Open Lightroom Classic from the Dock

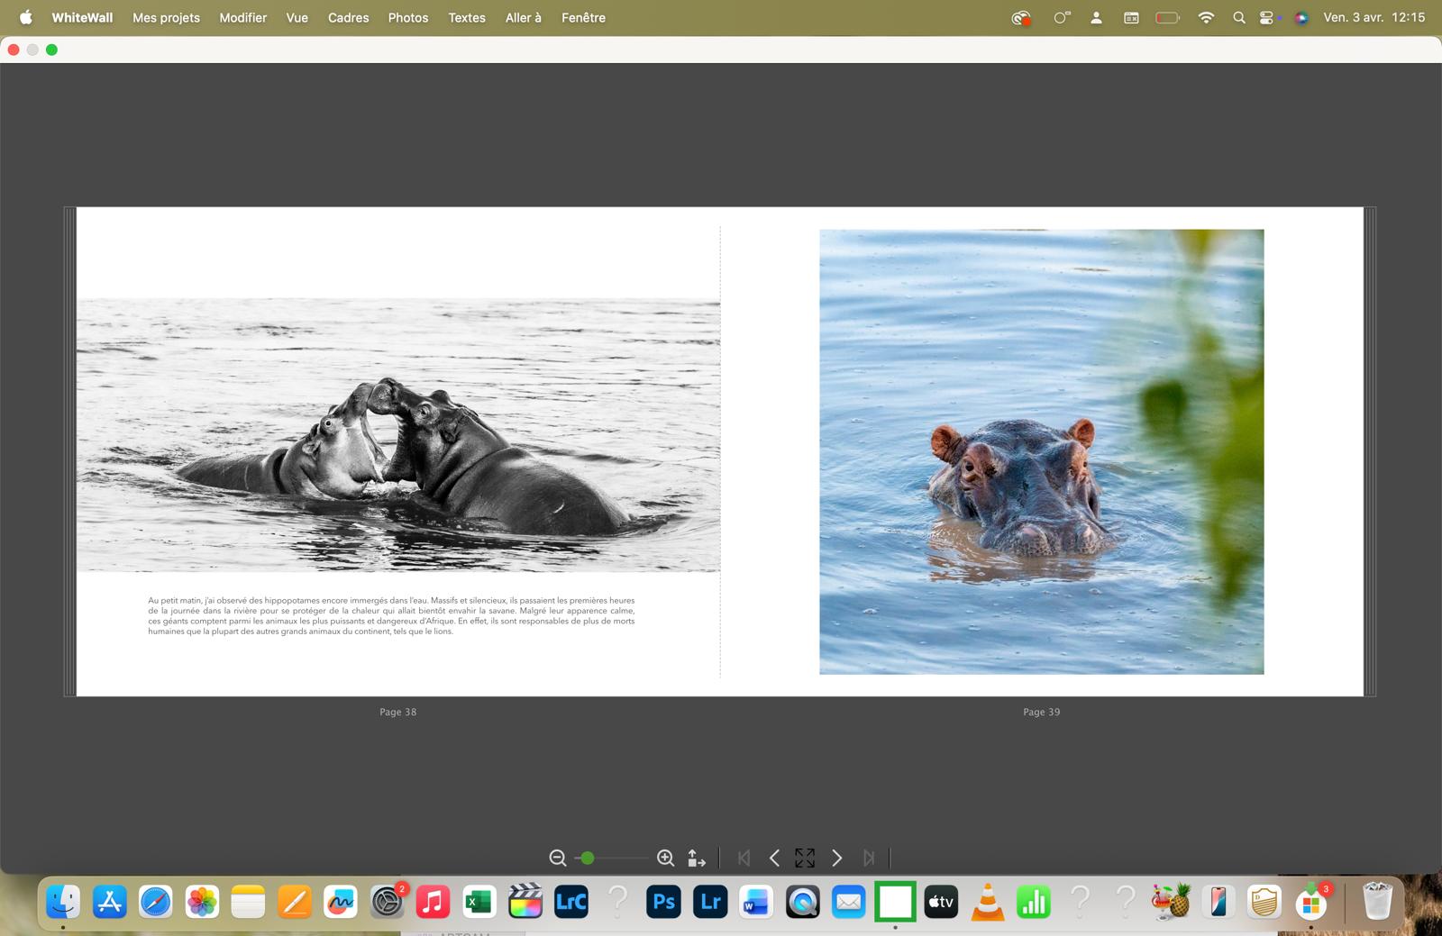pyautogui.click(x=571, y=902)
